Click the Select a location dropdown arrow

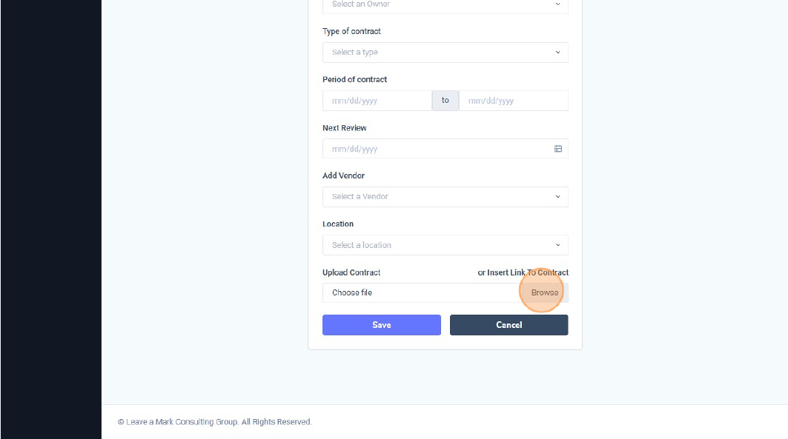tap(558, 244)
